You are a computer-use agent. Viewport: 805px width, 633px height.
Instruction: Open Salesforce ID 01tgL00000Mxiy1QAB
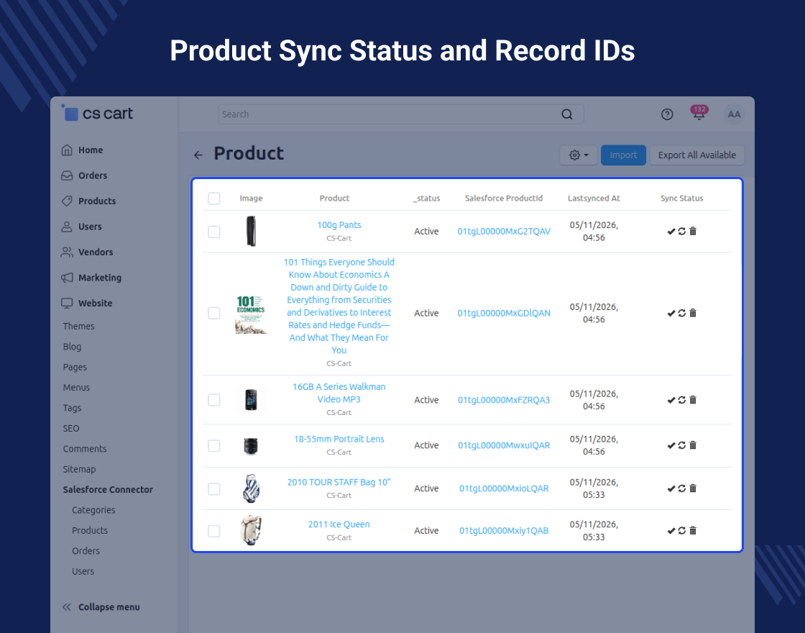[x=504, y=530]
